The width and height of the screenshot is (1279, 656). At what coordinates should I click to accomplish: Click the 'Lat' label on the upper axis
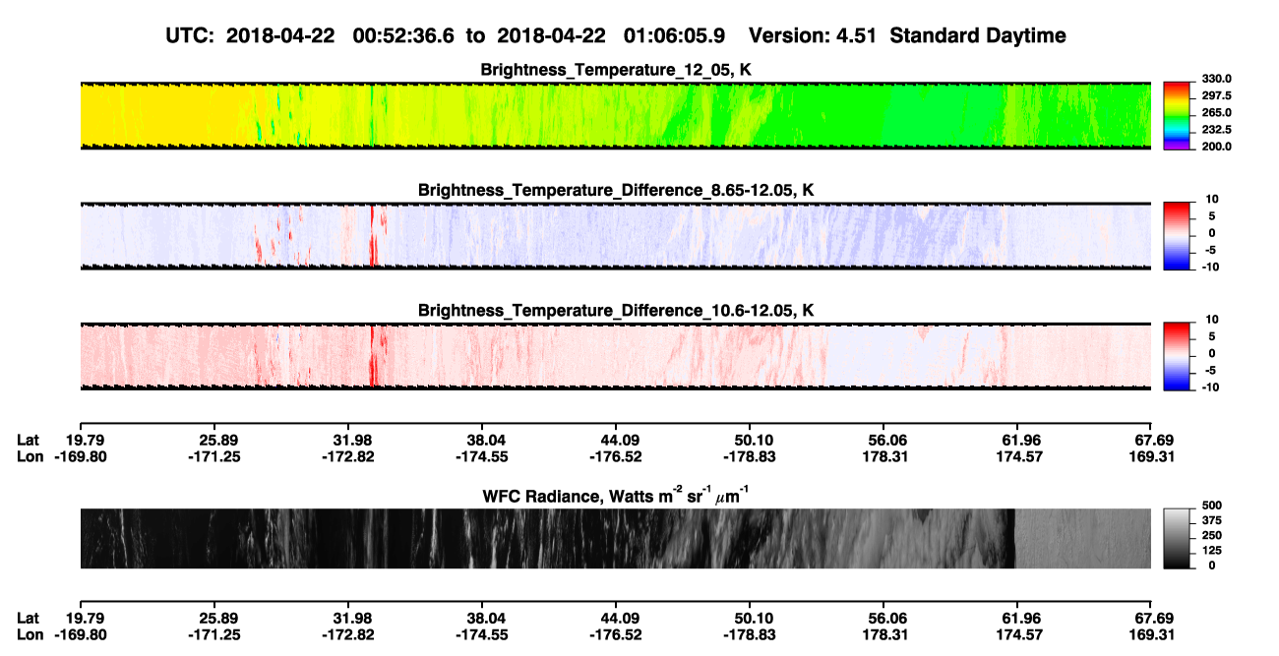point(29,441)
